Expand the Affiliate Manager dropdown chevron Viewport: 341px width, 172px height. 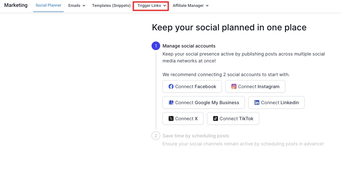click(x=207, y=6)
